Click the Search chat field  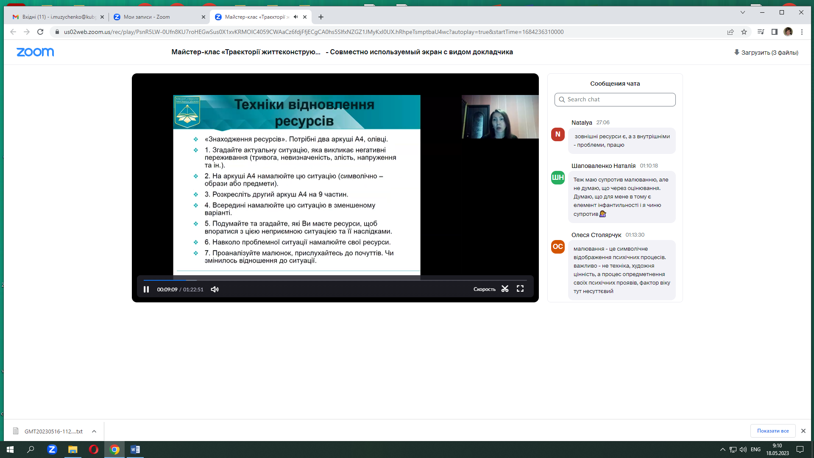(615, 100)
